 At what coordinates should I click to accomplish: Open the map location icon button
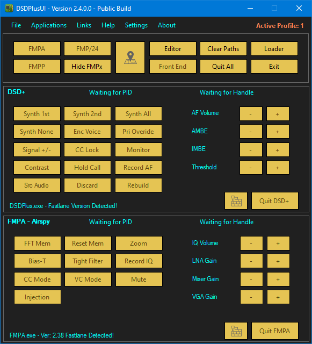[x=130, y=58]
